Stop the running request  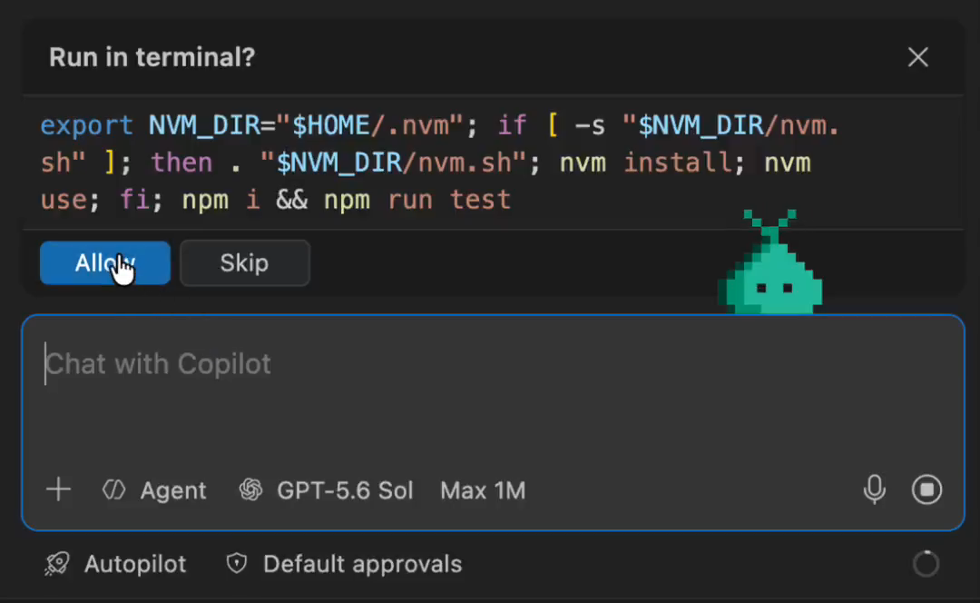click(x=926, y=489)
